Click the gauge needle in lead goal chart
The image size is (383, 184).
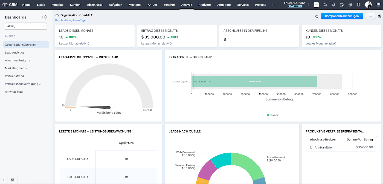coord(95,108)
